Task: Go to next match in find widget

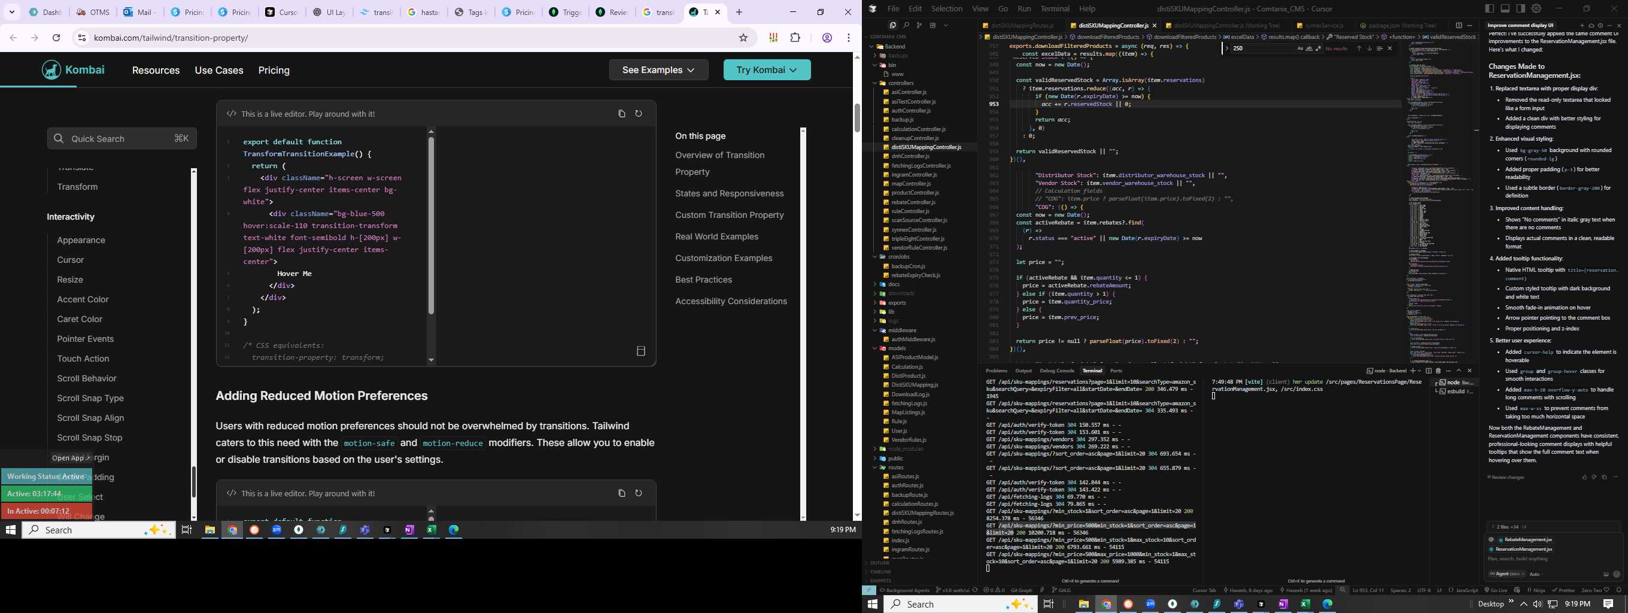Action: tap(1369, 48)
